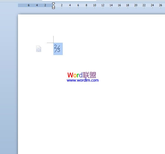Image resolution: width=165 pixels, height=154 pixels.
Task: Click the 6 in the left margin ruler area
Action: [x=29, y=5]
